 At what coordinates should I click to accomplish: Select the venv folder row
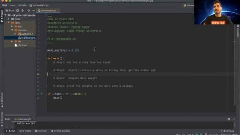click(20, 22)
